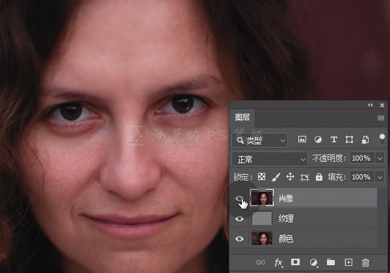The image size is (390, 273).
Task: Select the 纹理 layer name
Action: click(286, 218)
